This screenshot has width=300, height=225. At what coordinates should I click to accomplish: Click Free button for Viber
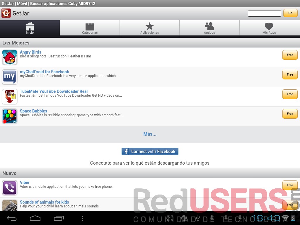(x=290, y=185)
